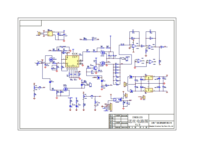Select the upper yellow voltage regulator block
The image size is (209, 148).
[x=149, y=78]
